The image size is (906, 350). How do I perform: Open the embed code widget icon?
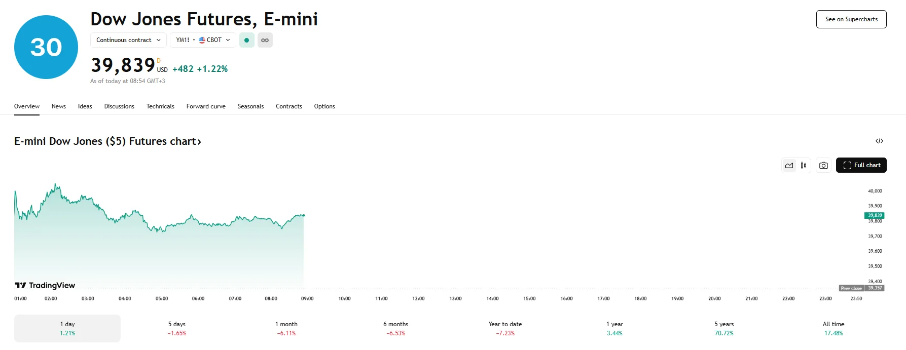[x=879, y=141]
